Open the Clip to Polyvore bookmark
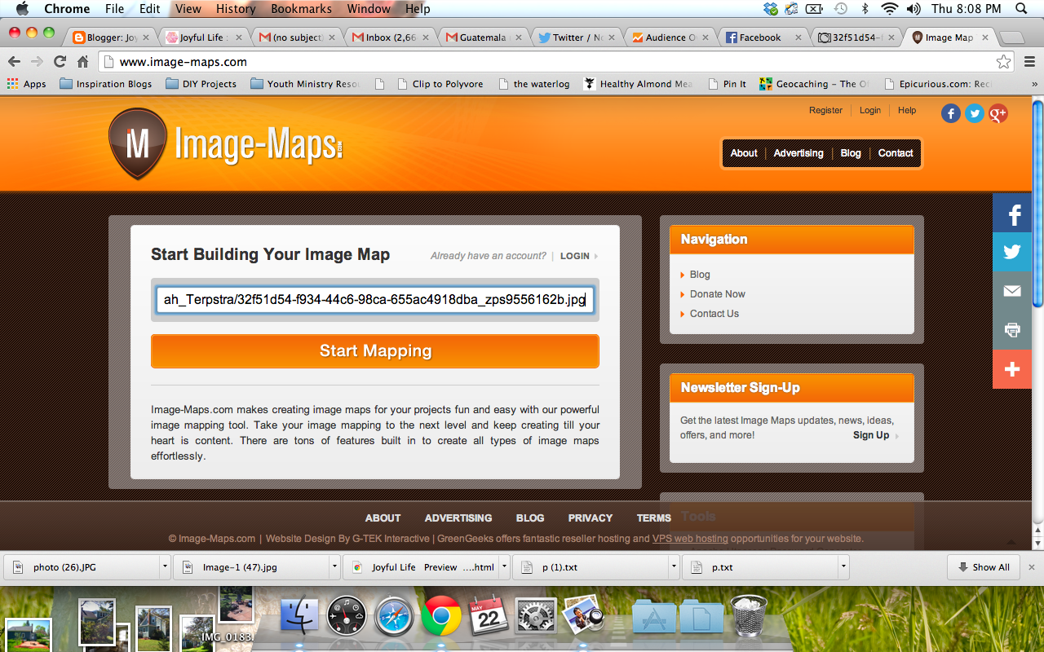The image size is (1044, 652). click(x=440, y=84)
